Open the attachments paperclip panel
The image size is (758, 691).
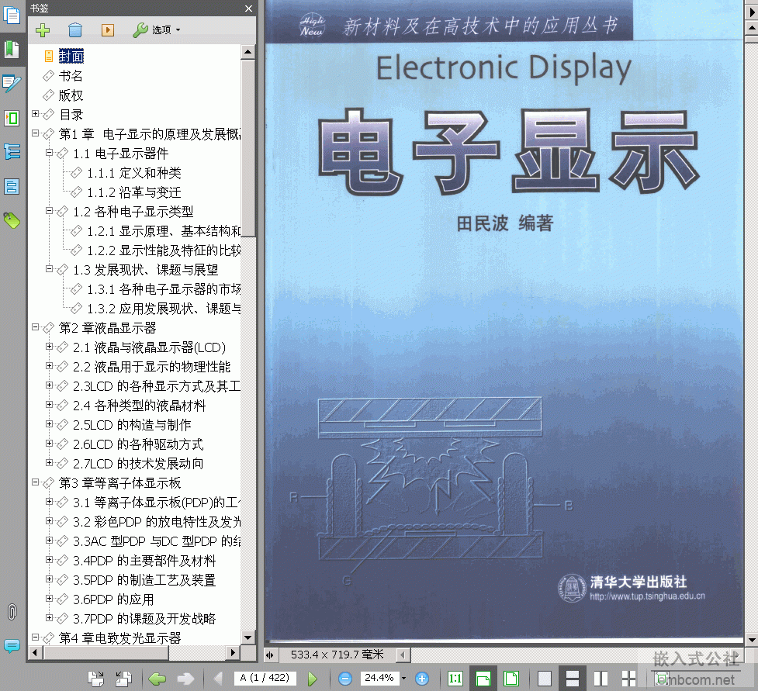[12, 612]
